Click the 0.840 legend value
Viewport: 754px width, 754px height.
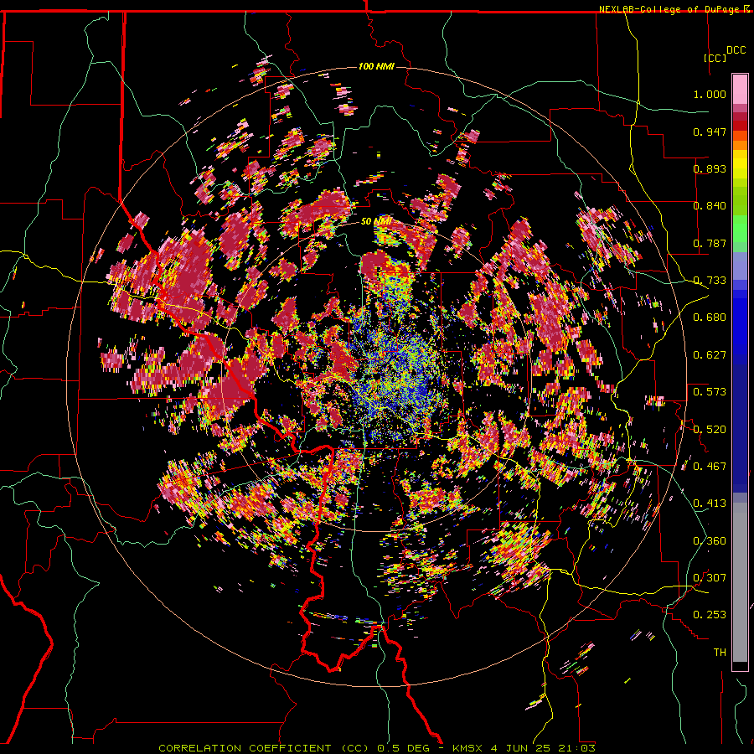click(x=710, y=206)
